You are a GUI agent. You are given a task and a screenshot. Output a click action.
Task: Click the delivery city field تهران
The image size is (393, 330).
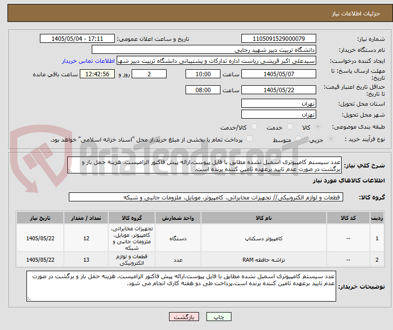(x=279, y=114)
